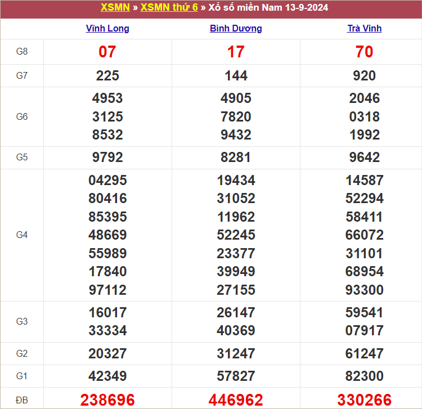Select G6 number 0318
This screenshot has height=409, width=422.
[x=364, y=116]
